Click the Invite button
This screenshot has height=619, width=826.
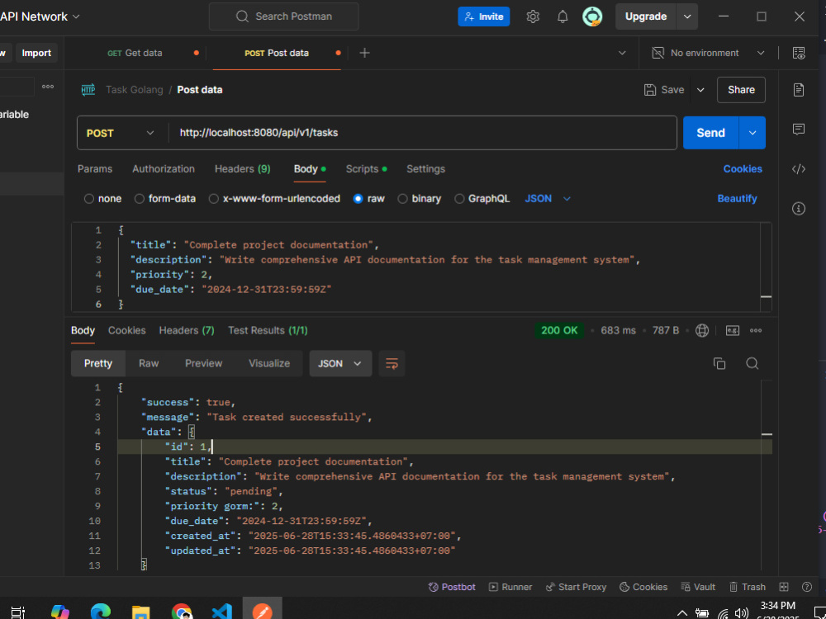point(483,17)
